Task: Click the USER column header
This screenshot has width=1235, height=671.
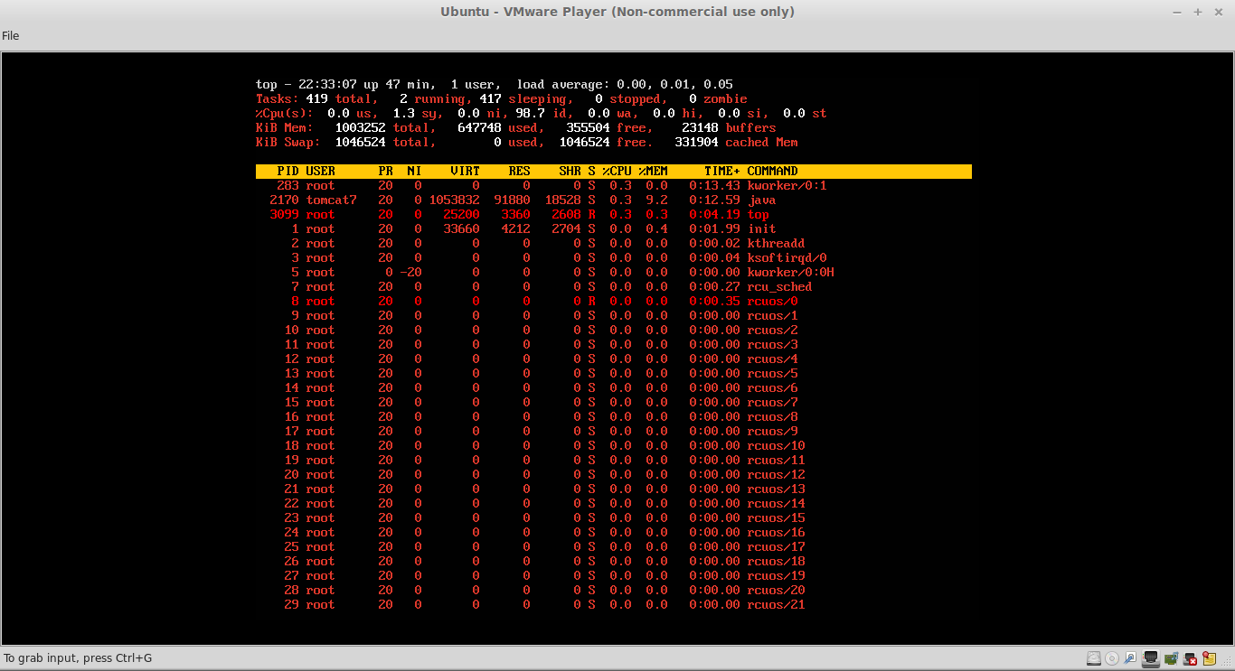Action: pyautogui.click(x=320, y=171)
